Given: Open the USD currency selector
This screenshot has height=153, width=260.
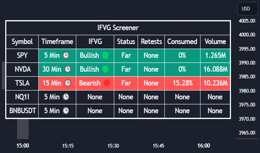Looking at the screenshot, I should click(x=246, y=9).
